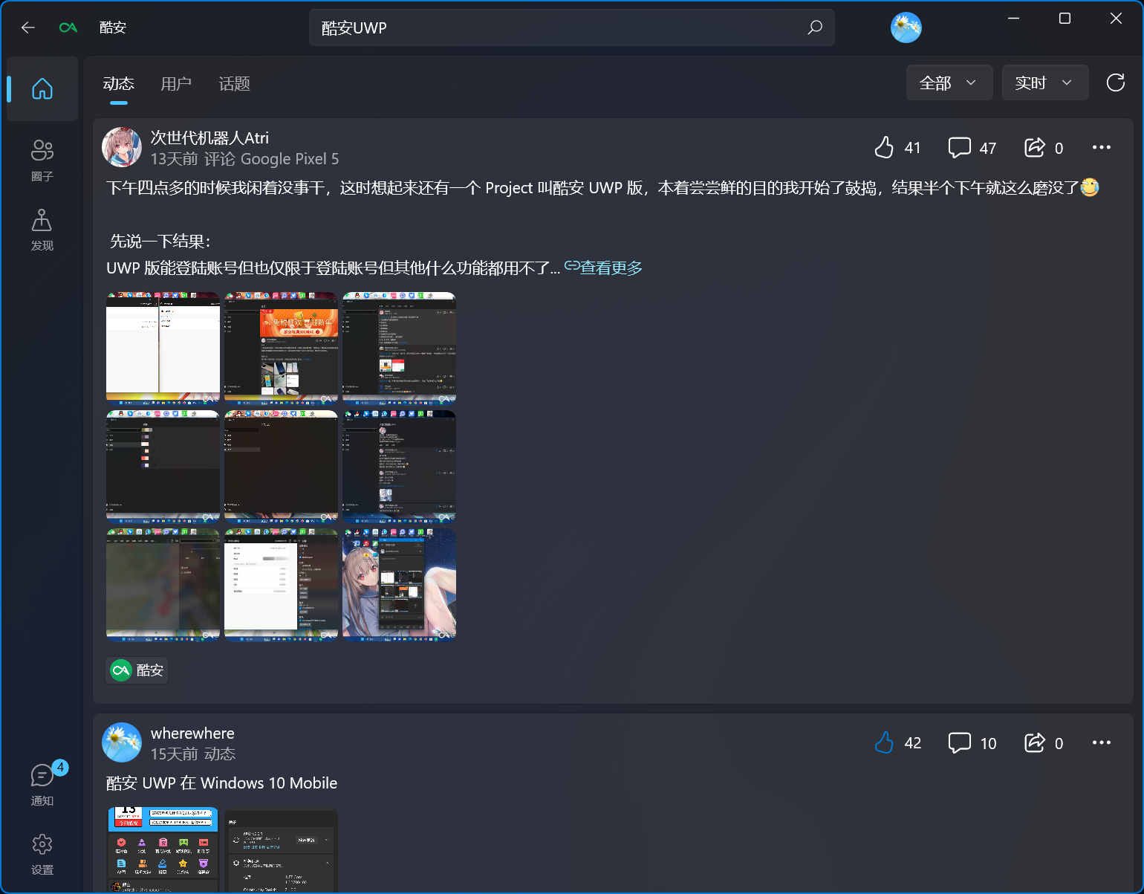Minimize the 酷安 window

[1013, 19]
